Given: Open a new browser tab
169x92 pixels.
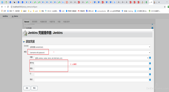Looking at the screenshot, I should [159, 2].
